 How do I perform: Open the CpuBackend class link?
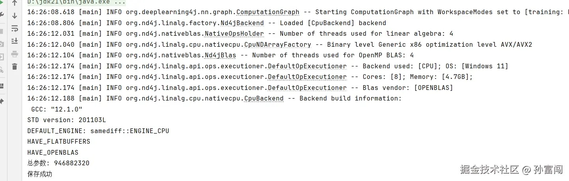click(x=264, y=98)
